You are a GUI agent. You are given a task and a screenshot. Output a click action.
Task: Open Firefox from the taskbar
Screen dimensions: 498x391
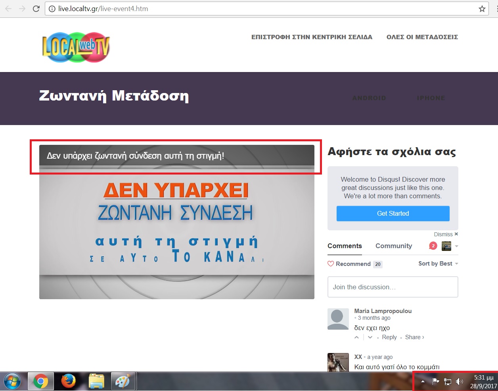69,382
